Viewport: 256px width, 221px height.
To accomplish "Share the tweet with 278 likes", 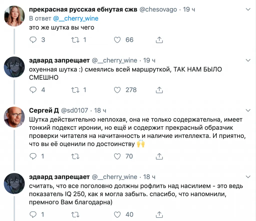I will 159,90.
